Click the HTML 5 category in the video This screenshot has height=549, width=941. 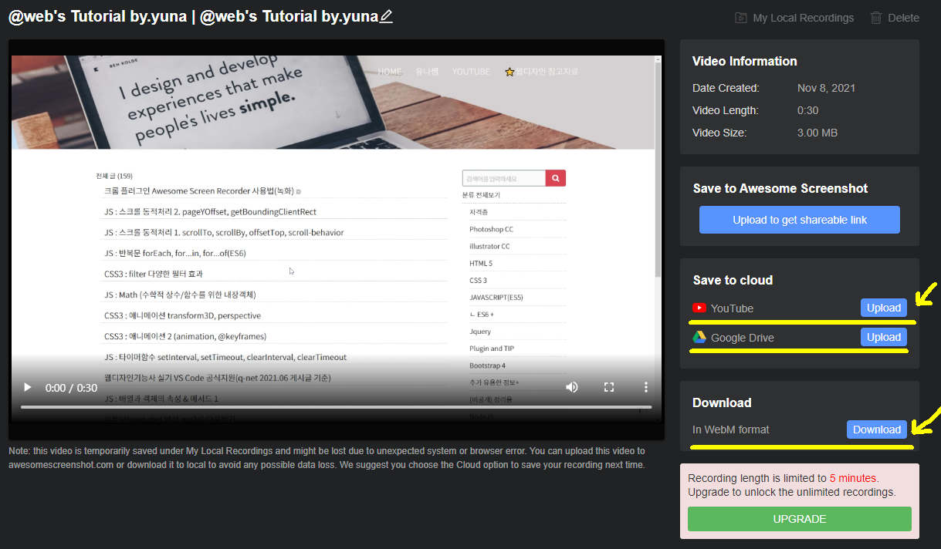click(481, 263)
